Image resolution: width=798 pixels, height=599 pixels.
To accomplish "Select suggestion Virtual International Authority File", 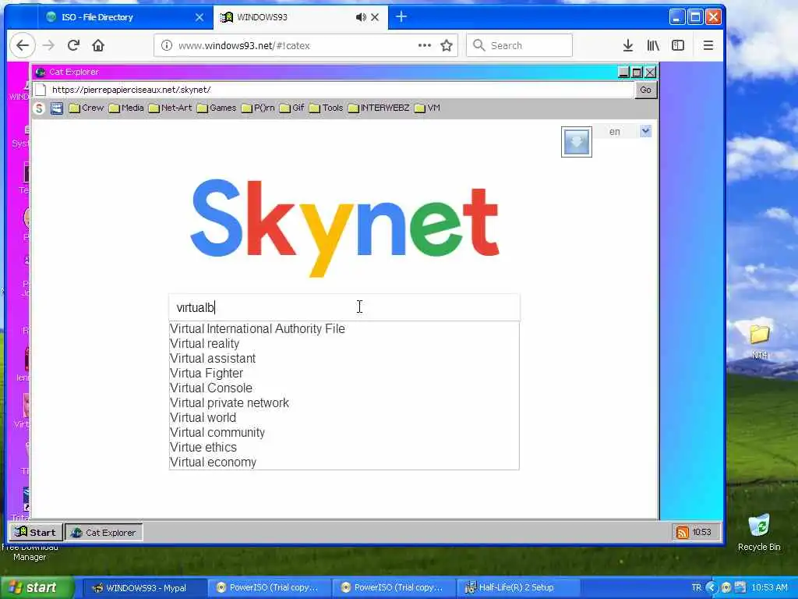I will pyautogui.click(x=344, y=328).
